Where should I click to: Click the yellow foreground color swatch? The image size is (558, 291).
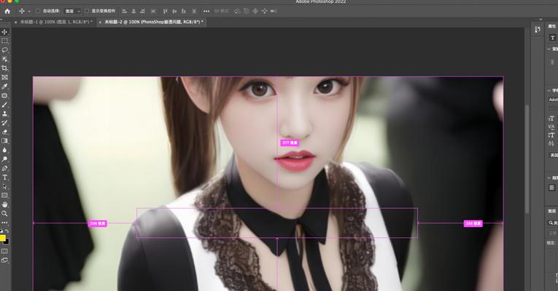tap(2, 238)
